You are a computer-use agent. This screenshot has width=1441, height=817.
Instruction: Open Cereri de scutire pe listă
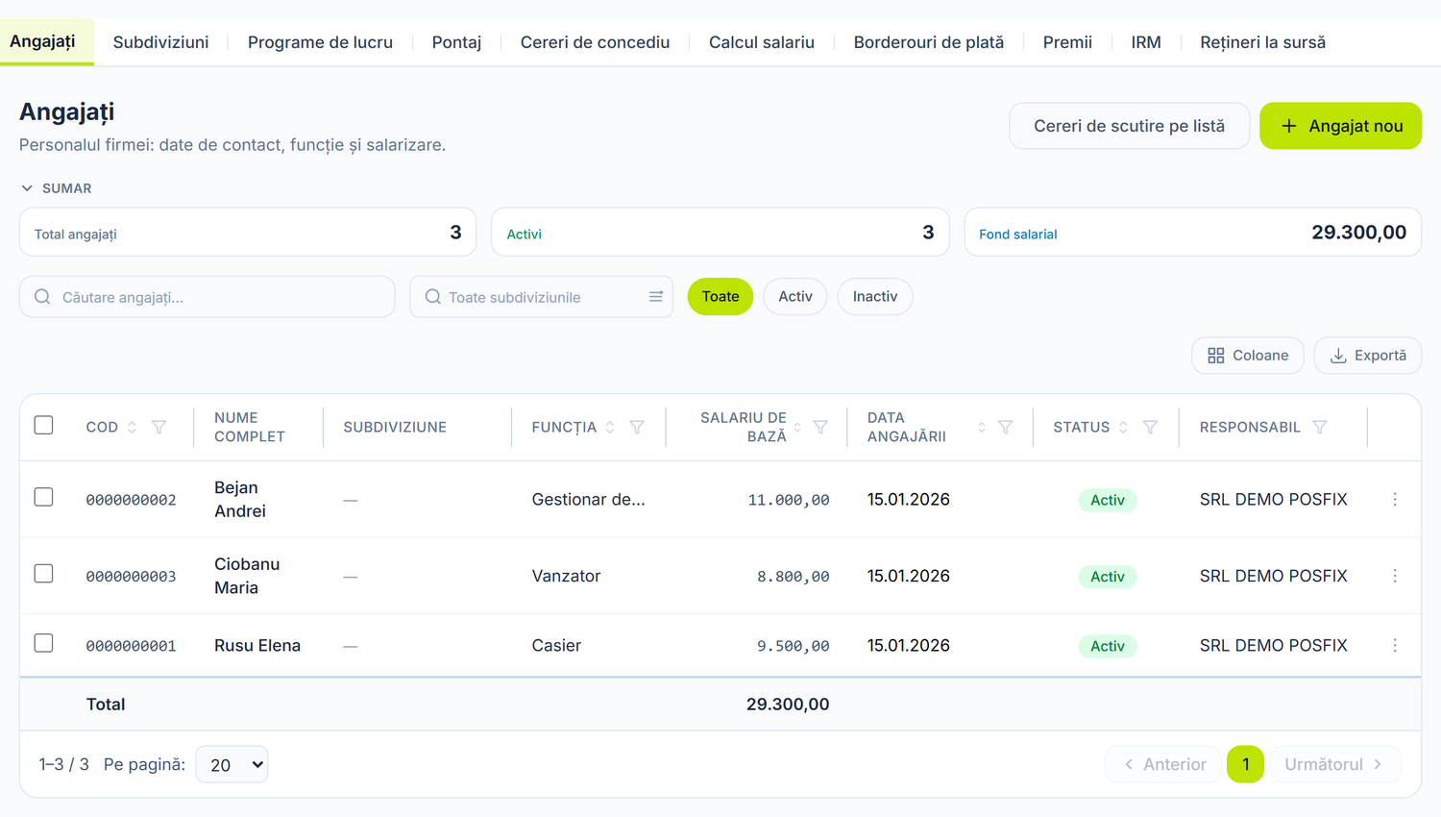click(1129, 126)
